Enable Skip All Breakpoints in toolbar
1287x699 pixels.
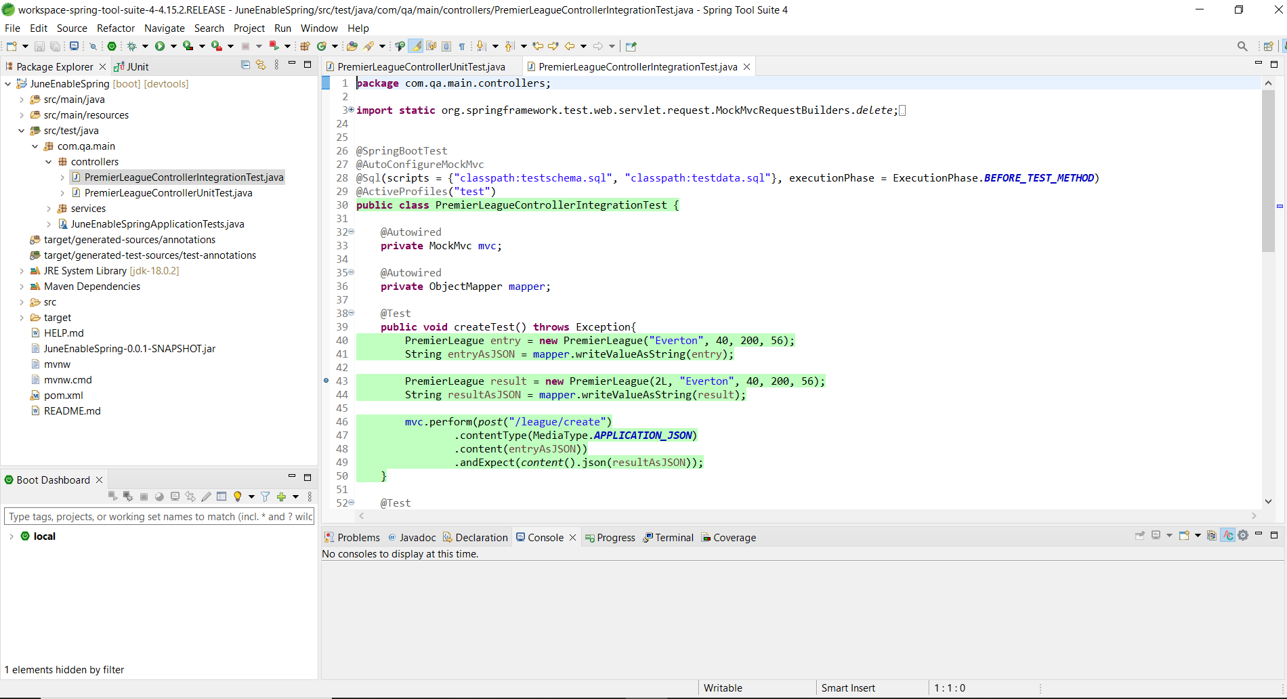point(93,45)
